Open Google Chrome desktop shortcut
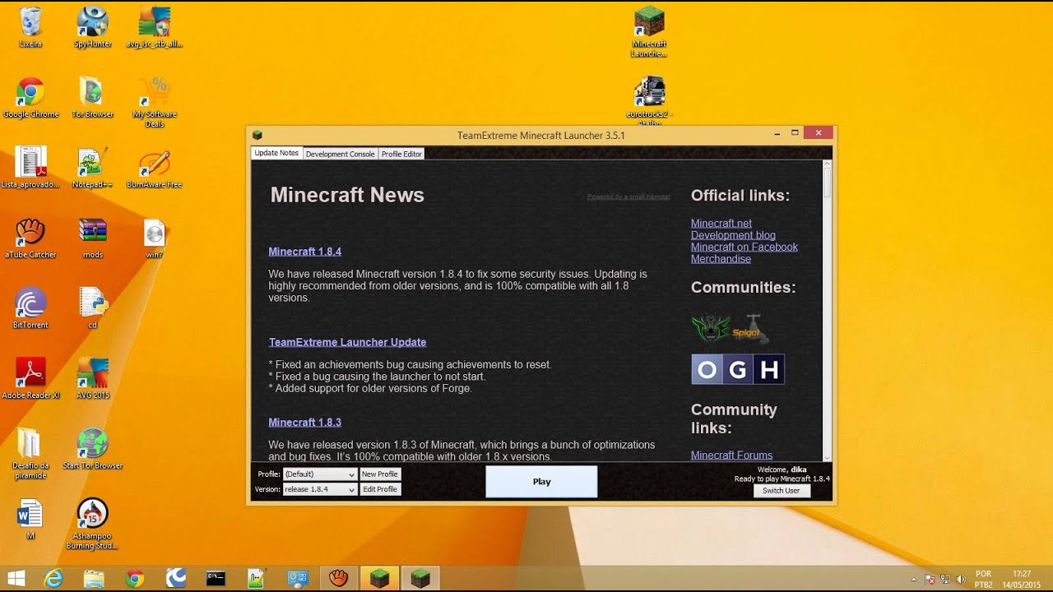Viewport: 1053px width, 592px height. (30, 97)
